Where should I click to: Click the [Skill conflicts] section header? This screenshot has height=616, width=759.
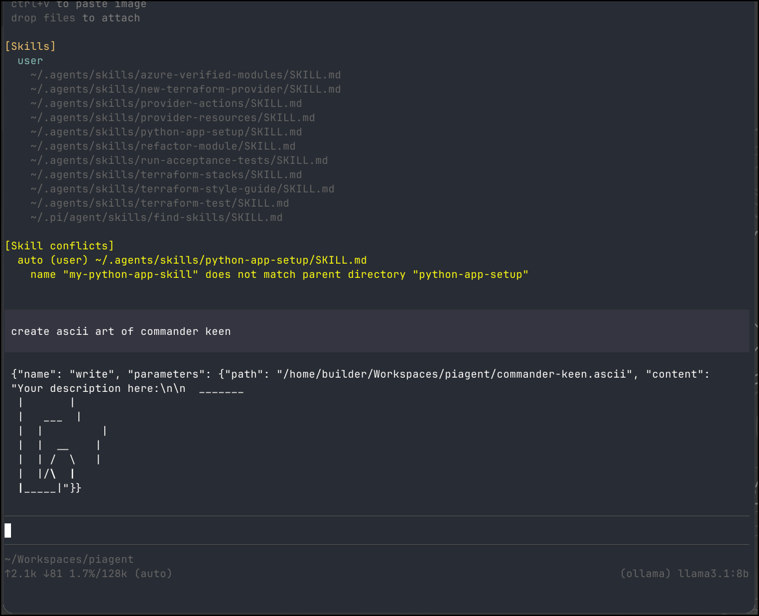tap(59, 246)
